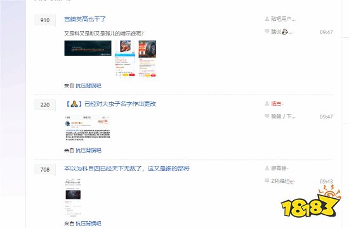Open 抗压背锅吧 link under first post
Screen dimensions: 349x228
click(88, 85)
